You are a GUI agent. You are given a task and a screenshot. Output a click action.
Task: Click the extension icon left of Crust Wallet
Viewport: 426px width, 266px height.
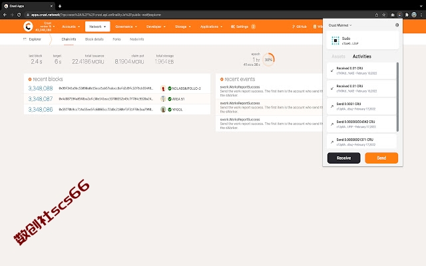pyautogui.click(x=393, y=15)
